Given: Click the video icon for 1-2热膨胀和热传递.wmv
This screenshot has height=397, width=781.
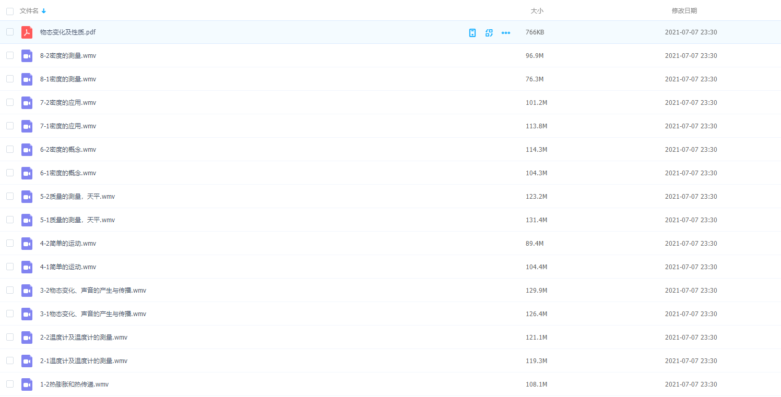Looking at the screenshot, I should (x=27, y=384).
